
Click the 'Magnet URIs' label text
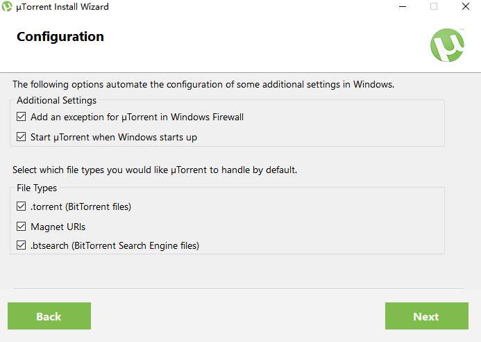click(58, 227)
